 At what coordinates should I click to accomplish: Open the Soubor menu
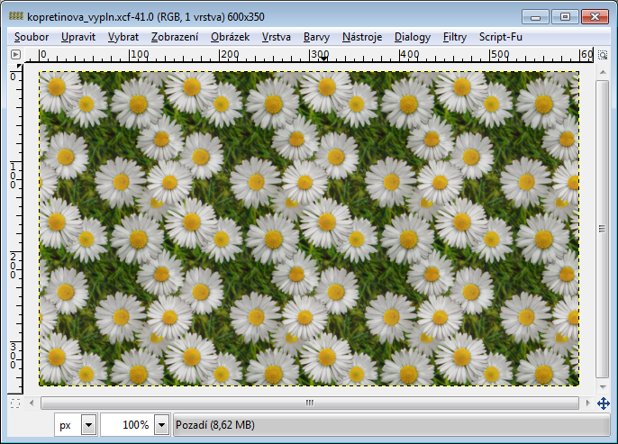coord(31,37)
